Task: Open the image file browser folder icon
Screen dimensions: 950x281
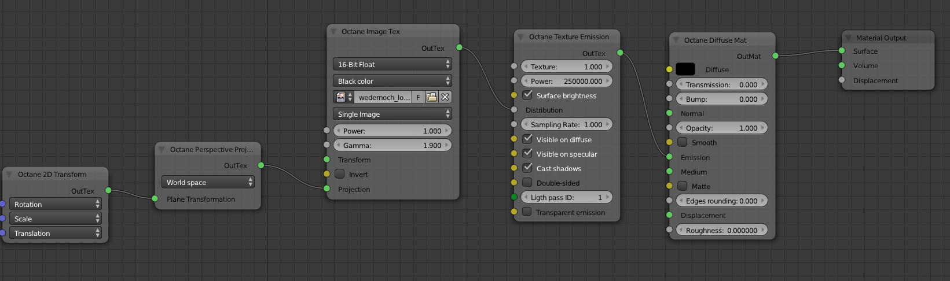Action: [x=431, y=97]
